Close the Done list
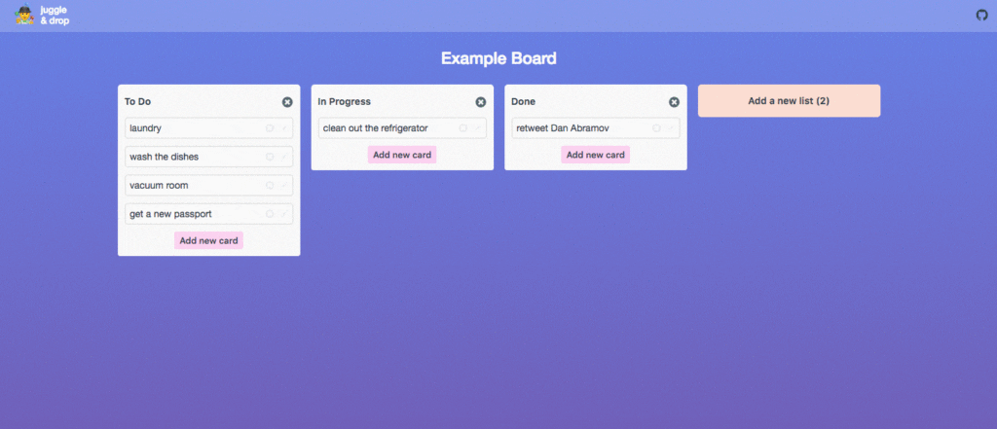 coord(674,102)
